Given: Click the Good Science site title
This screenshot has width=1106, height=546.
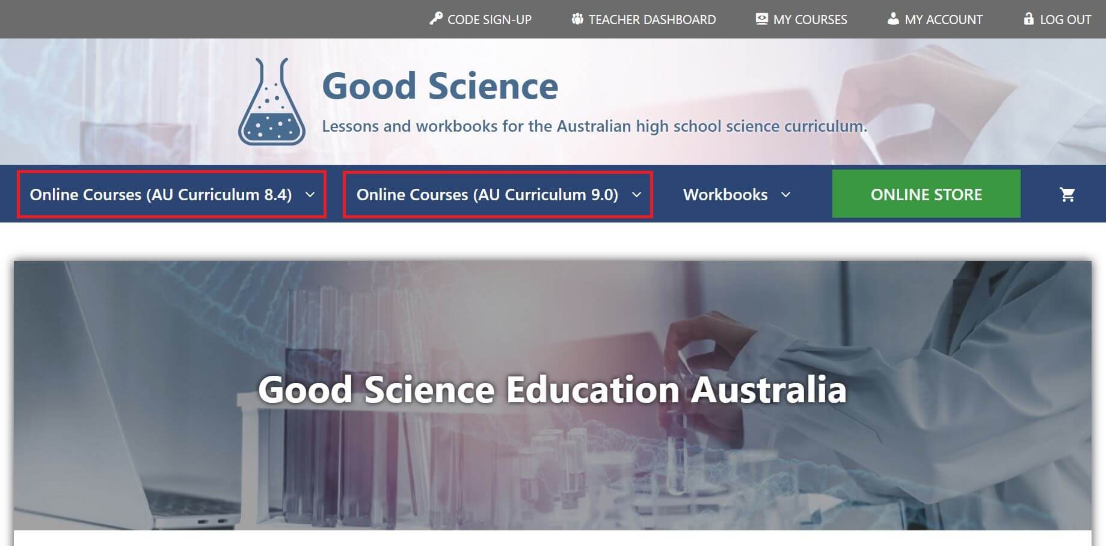Looking at the screenshot, I should tap(440, 85).
